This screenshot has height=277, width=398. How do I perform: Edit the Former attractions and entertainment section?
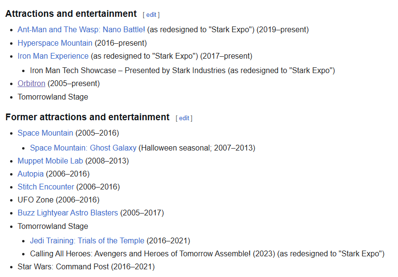coord(184,118)
